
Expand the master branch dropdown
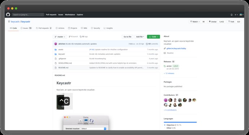(60, 37)
